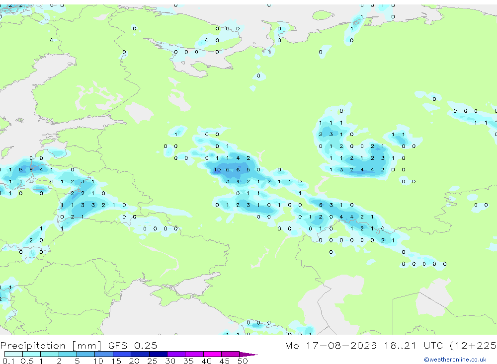Click the legend label "0.1"

[8, 361]
